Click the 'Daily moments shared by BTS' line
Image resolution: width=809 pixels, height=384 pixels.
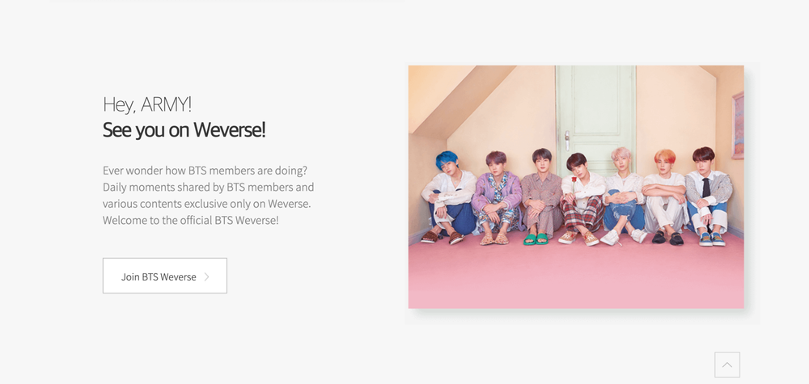[x=208, y=187]
